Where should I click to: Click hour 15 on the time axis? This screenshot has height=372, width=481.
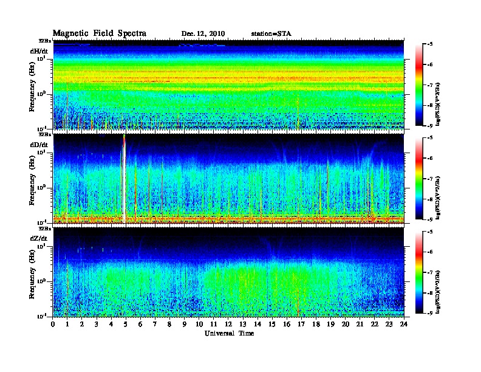coord(272,325)
